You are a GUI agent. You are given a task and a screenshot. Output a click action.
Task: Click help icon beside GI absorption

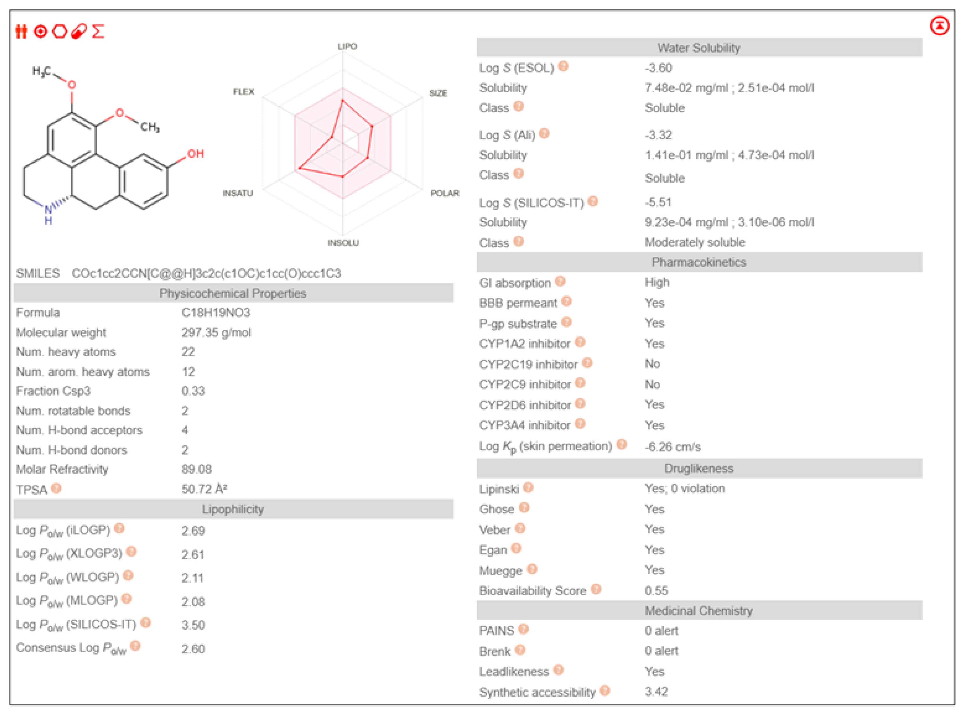pos(560,282)
